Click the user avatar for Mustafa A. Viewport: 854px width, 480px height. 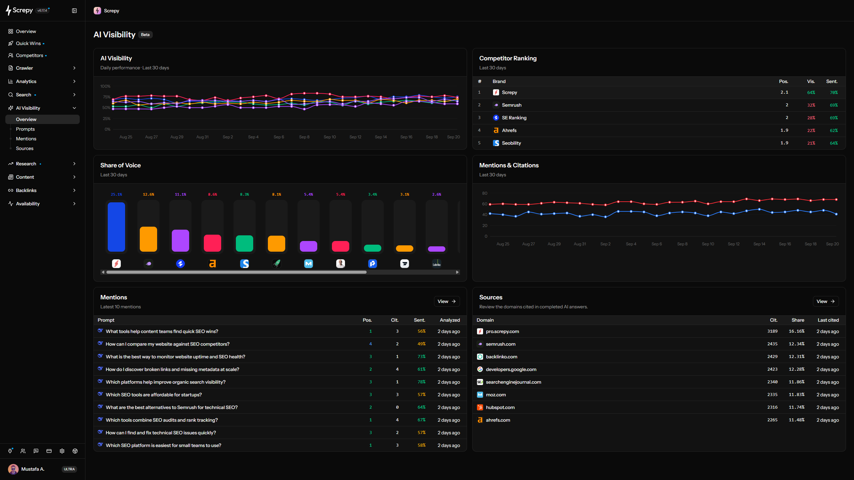[x=13, y=469]
